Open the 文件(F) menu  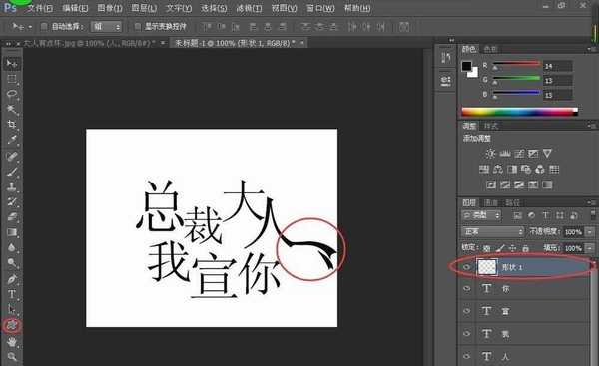click(40, 8)
